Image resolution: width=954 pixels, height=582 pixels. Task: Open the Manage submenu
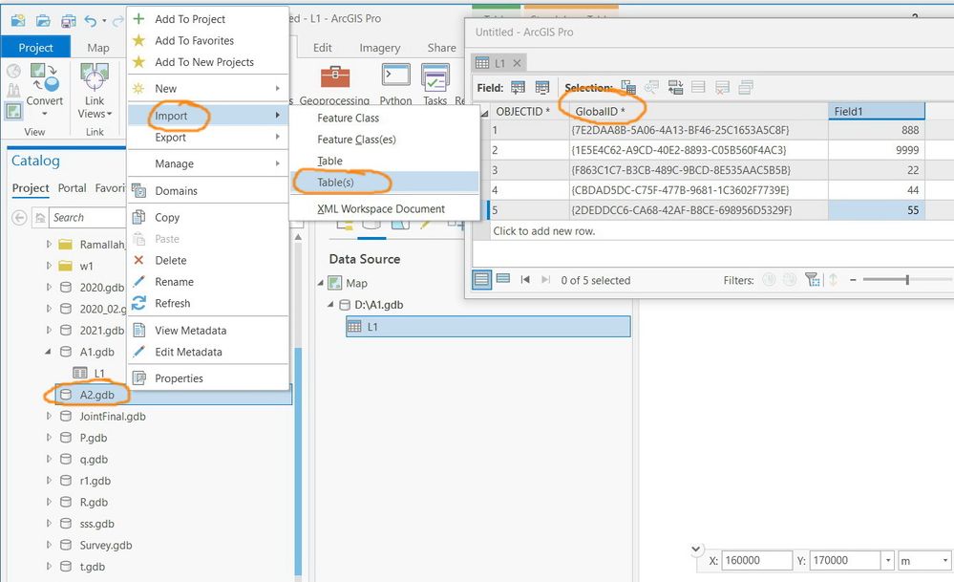coord(207,163)
